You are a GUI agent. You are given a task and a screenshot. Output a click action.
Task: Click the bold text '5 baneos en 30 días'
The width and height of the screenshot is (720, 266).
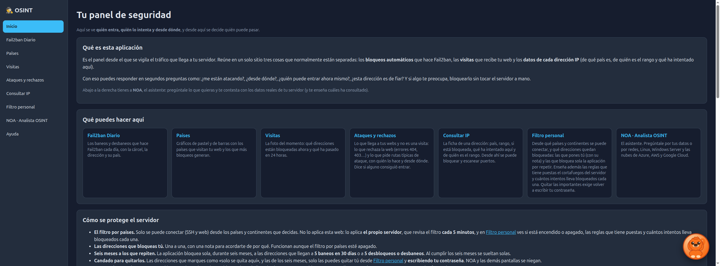point(335,253)
